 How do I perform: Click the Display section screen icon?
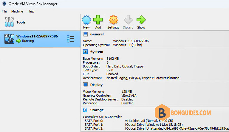click(x=86, y=85)
